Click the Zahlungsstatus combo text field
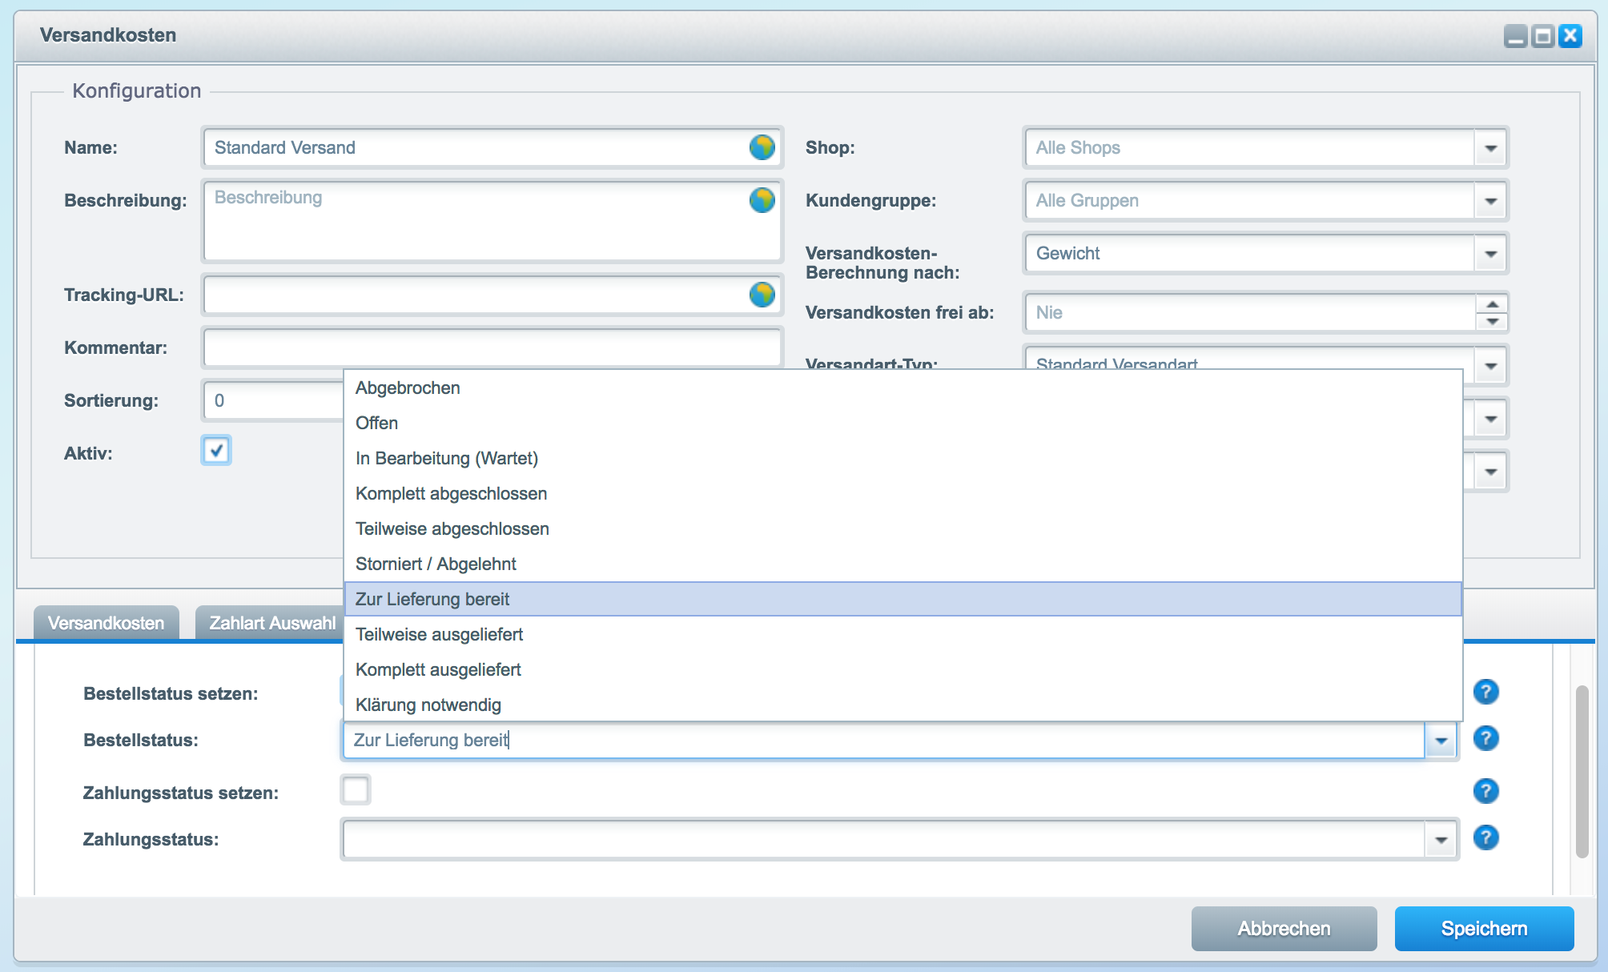The width and height of the screenshot is (1608, 972). pos(884,840)
